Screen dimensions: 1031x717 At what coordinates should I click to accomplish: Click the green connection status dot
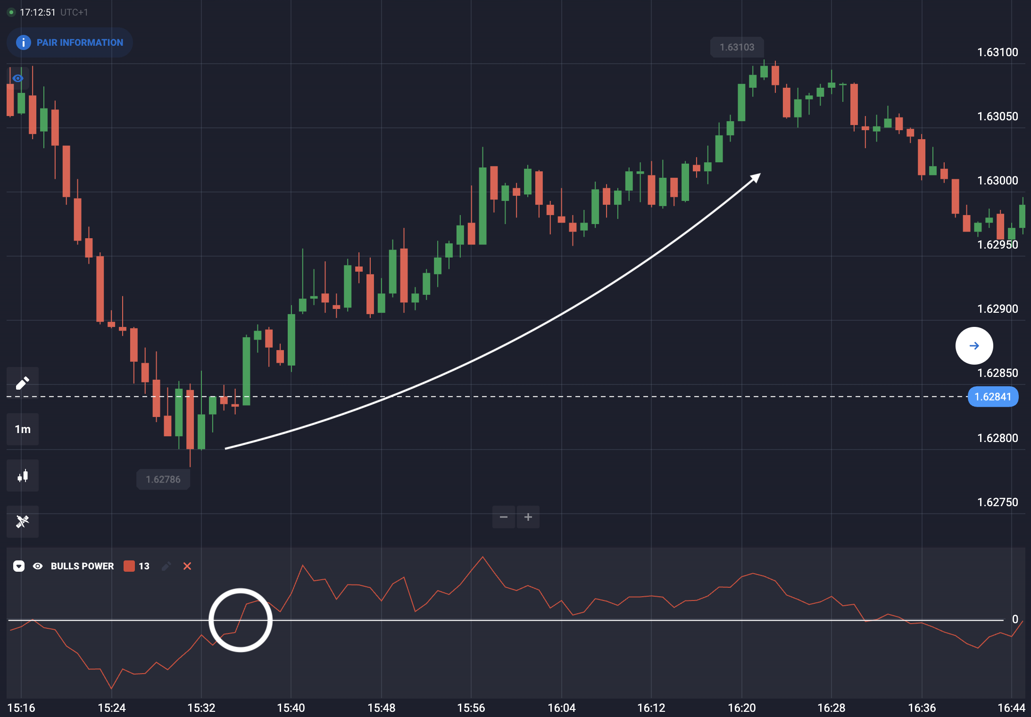tap(11, 12)
